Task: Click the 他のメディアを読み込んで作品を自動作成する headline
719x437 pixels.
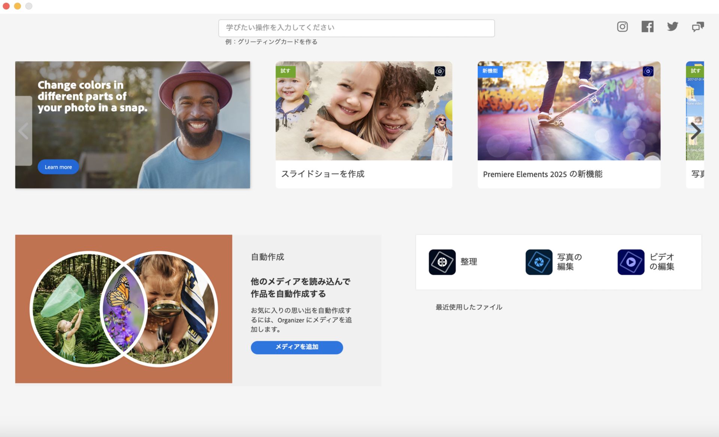Action: click(x=300, y=288)
